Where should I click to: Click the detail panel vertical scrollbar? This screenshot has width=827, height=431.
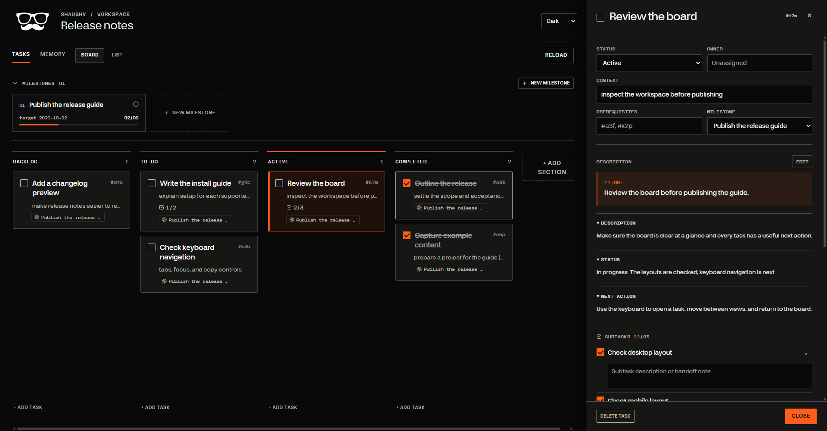coord(825,144)
